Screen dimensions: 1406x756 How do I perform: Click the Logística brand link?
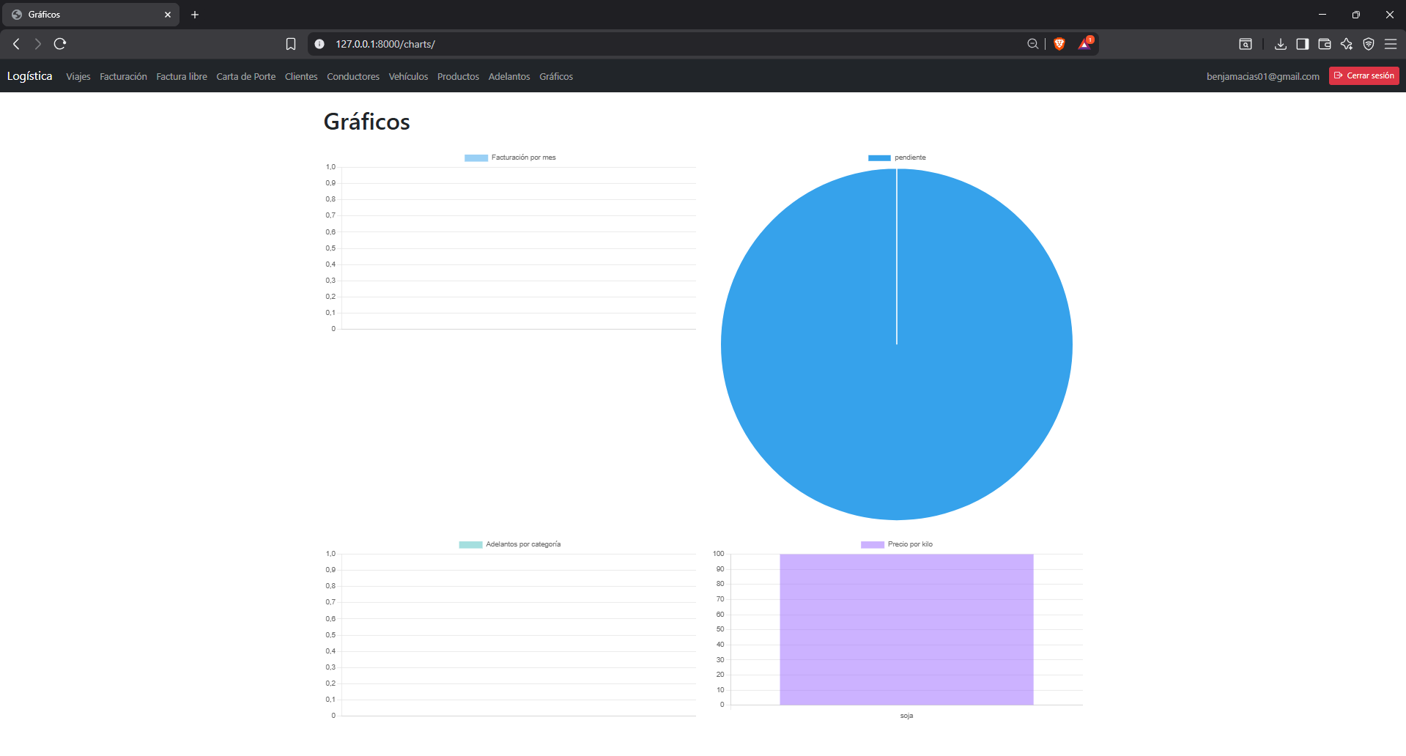[x=30, y=76]
